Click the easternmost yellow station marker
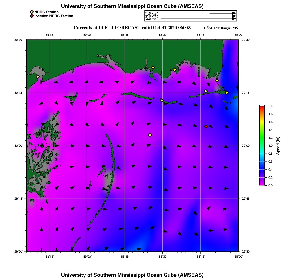Screen dimensions: 291x278 (227, 93)
